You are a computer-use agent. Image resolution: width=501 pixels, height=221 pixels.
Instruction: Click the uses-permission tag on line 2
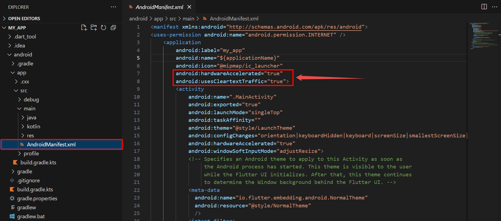[177, 35]
